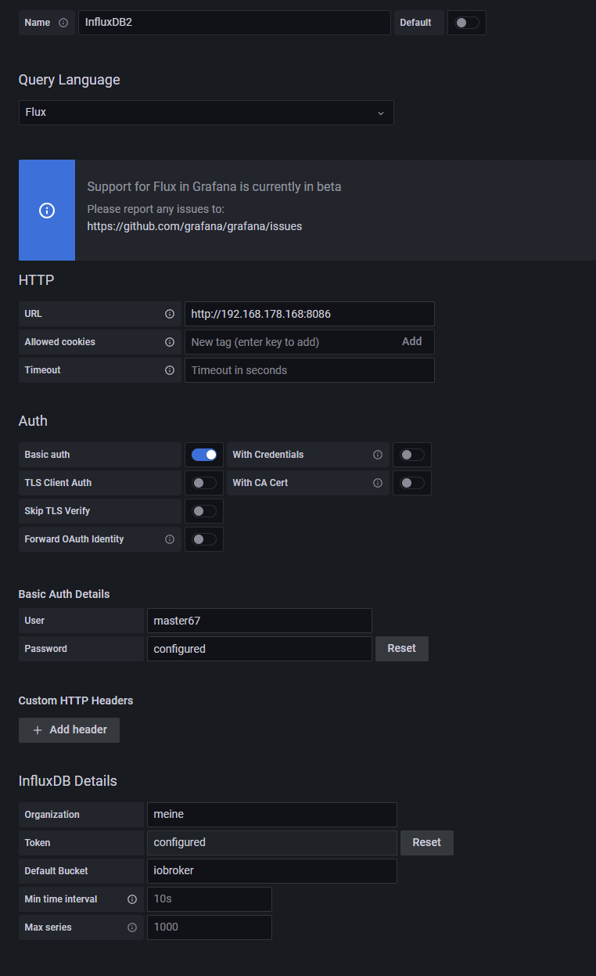This screenshot has width=596, height=976.
Task: Turn on Skip TLS Verify
Action: [x=204, y=511]
